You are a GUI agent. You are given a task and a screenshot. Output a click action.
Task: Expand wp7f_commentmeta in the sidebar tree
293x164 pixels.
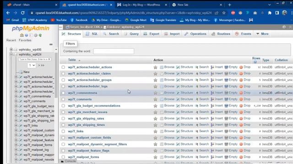tap(16, 96)
